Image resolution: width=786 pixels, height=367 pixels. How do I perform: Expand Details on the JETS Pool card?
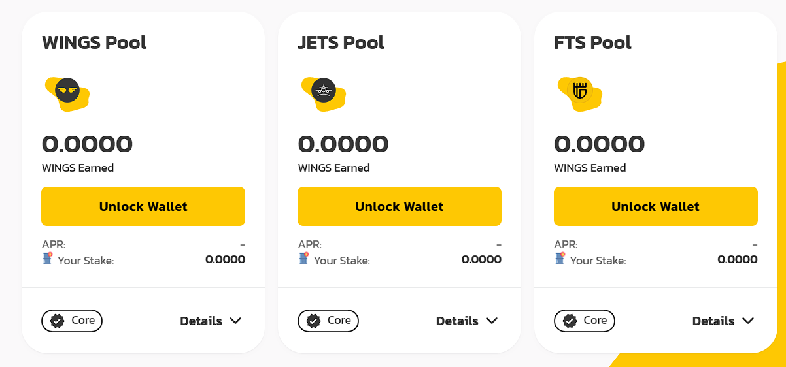[x=467, y=321]
